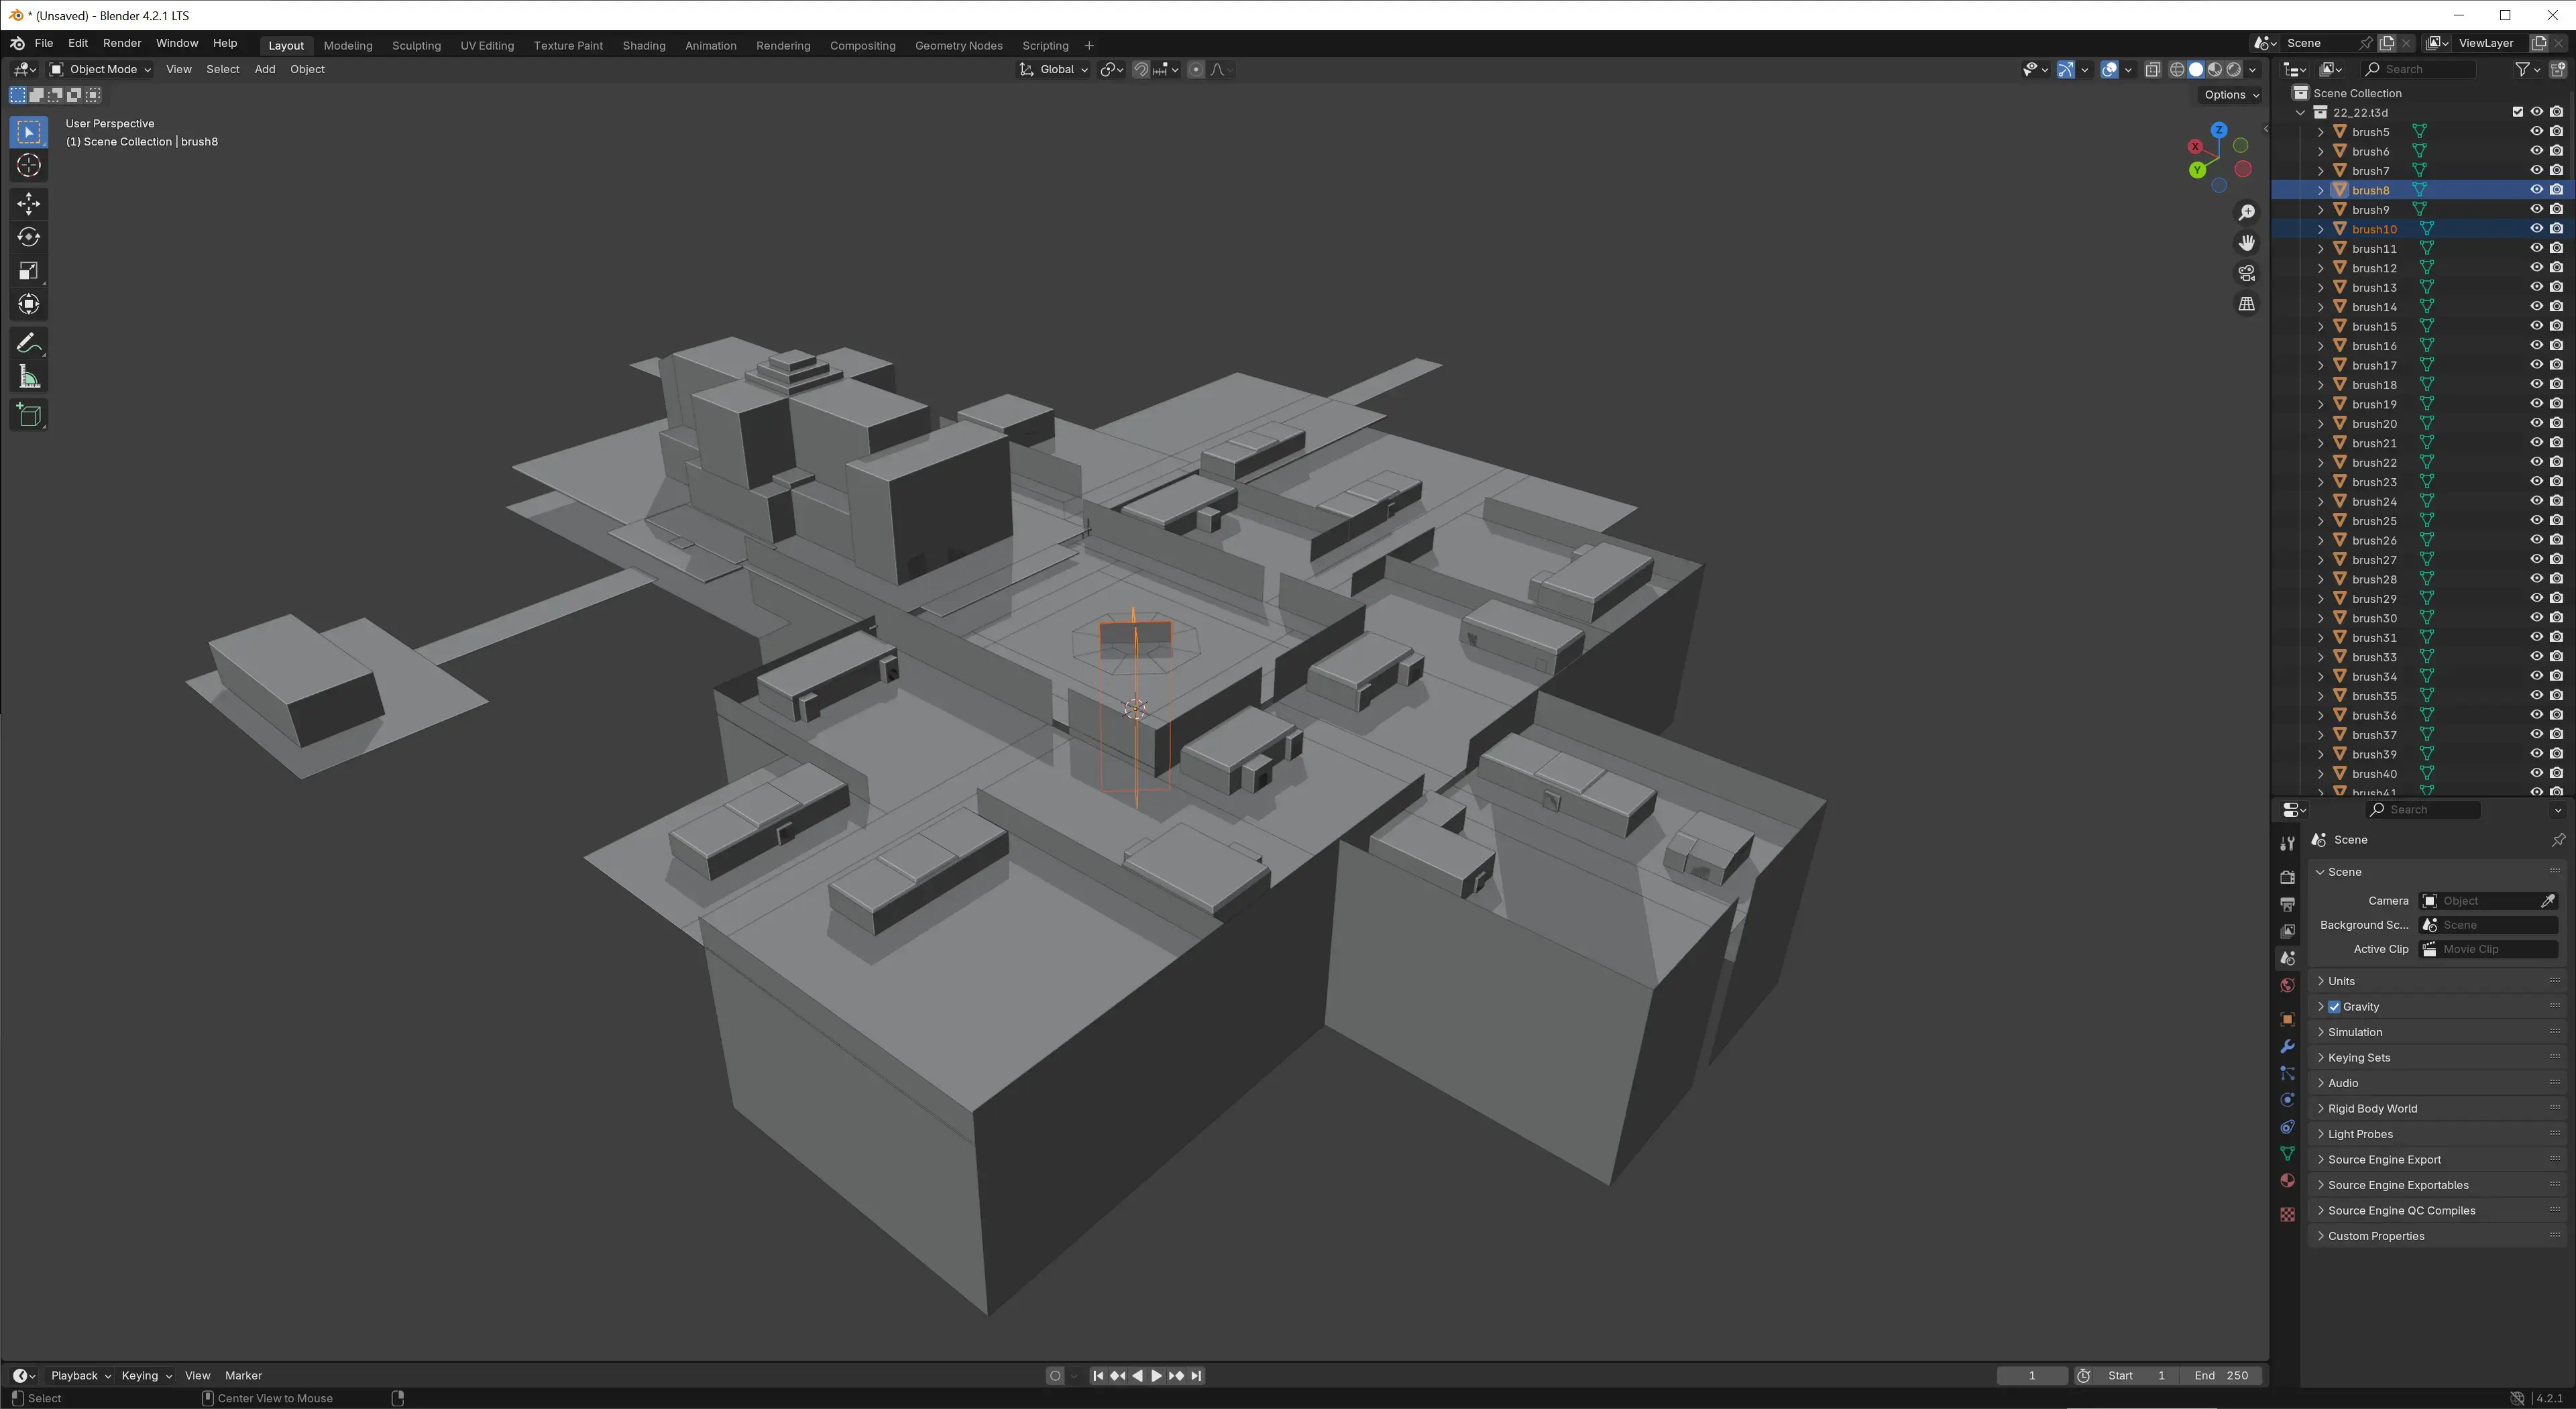The height and width of the screenshot is (1409, 2576).
Task: Select the Cursor tool in toolbar
Action: pos(29,166)
